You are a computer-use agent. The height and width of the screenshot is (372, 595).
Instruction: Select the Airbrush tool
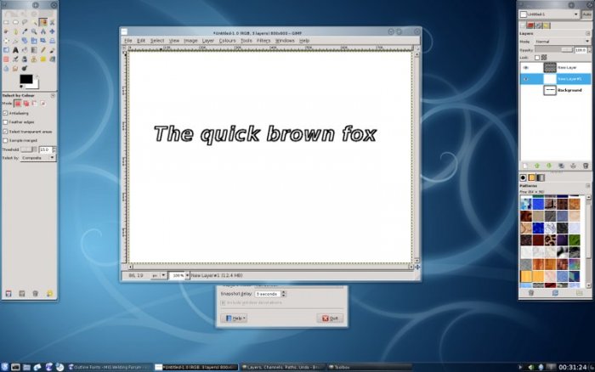tap(15, 59)
